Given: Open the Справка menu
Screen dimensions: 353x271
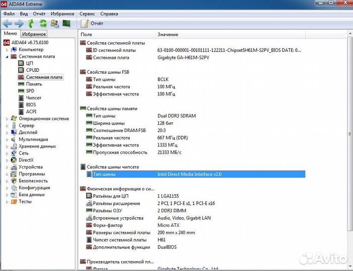Looking at the screenshot, I should pos(109,14).
